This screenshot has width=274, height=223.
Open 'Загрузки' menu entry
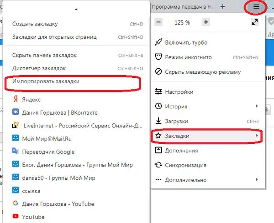(x=208, y=121)
